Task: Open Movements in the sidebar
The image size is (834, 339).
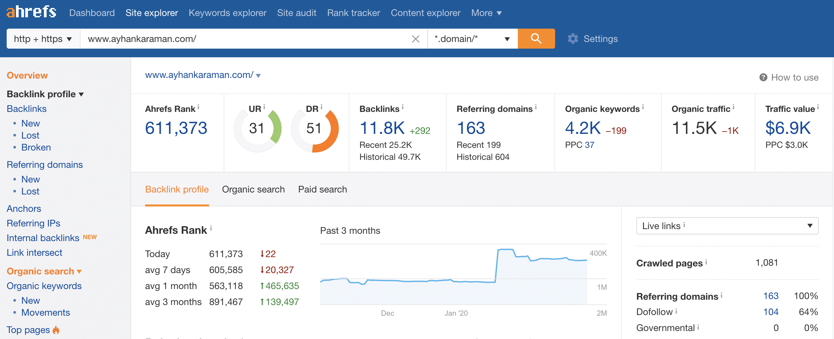Action: point(46,312)
